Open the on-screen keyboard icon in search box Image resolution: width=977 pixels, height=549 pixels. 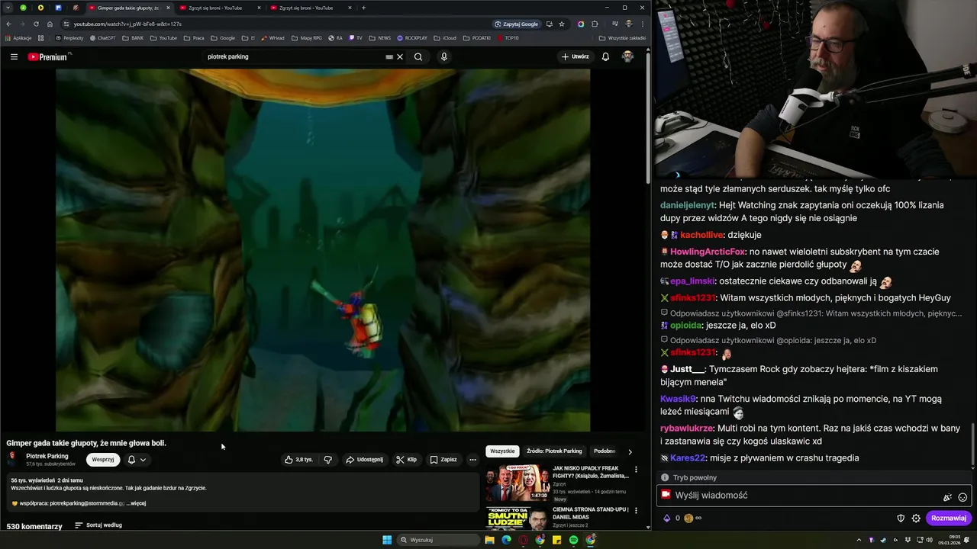click(x=389, y=56)
